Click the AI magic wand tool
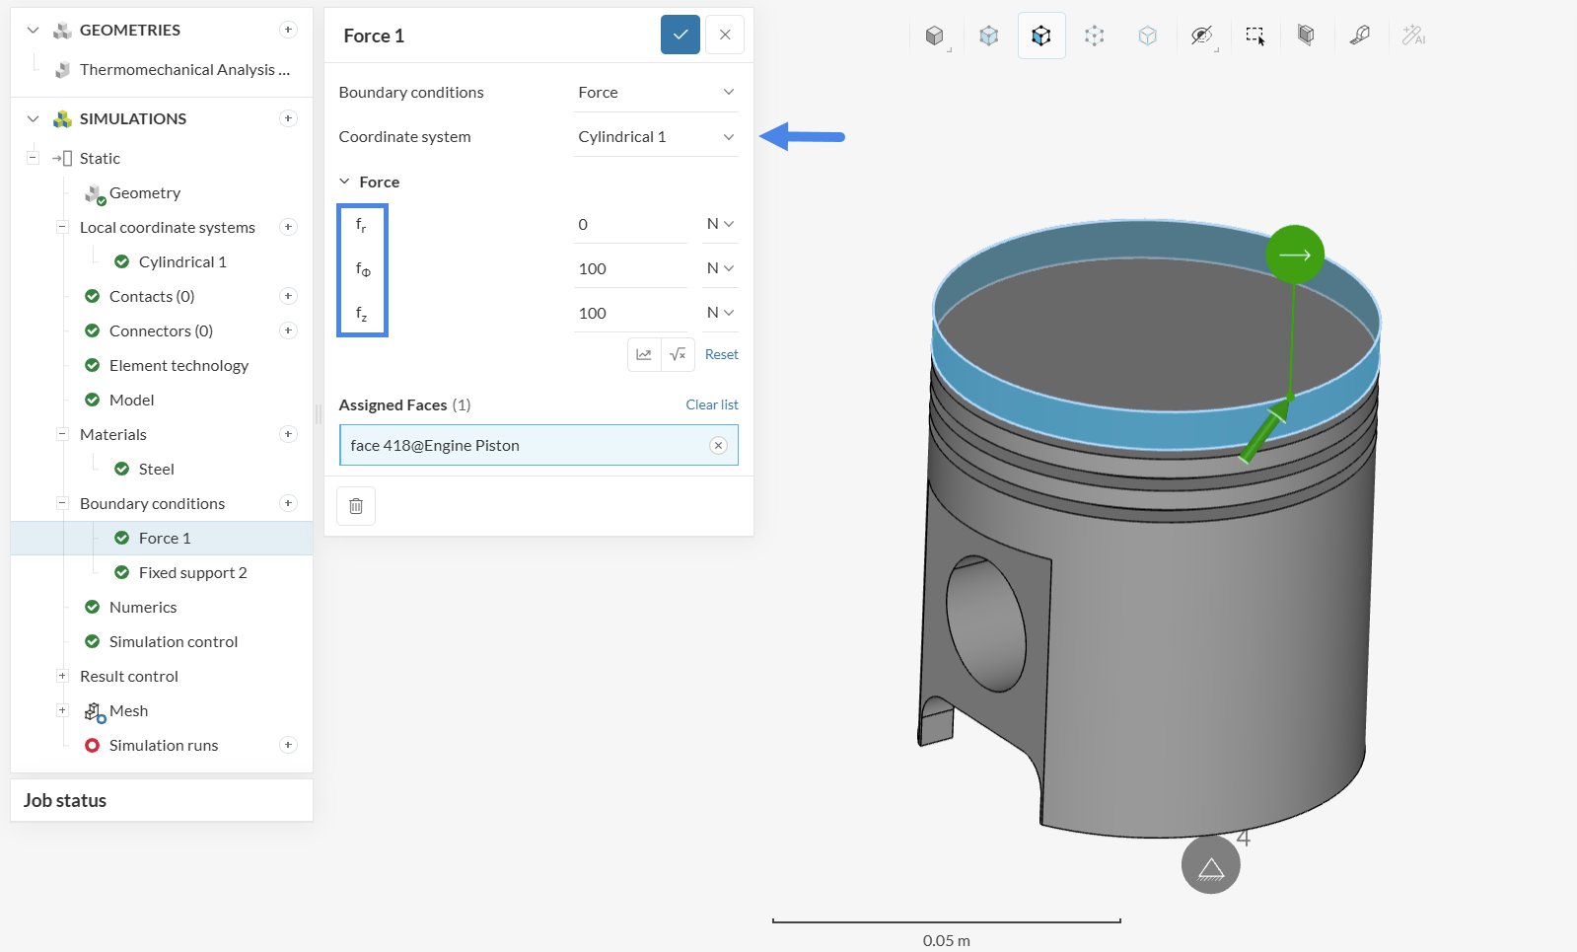 pyautogui.click(x=1413, y=36)
